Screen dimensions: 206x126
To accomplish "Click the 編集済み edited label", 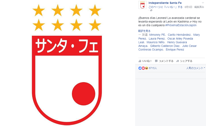I will (199, 7).
